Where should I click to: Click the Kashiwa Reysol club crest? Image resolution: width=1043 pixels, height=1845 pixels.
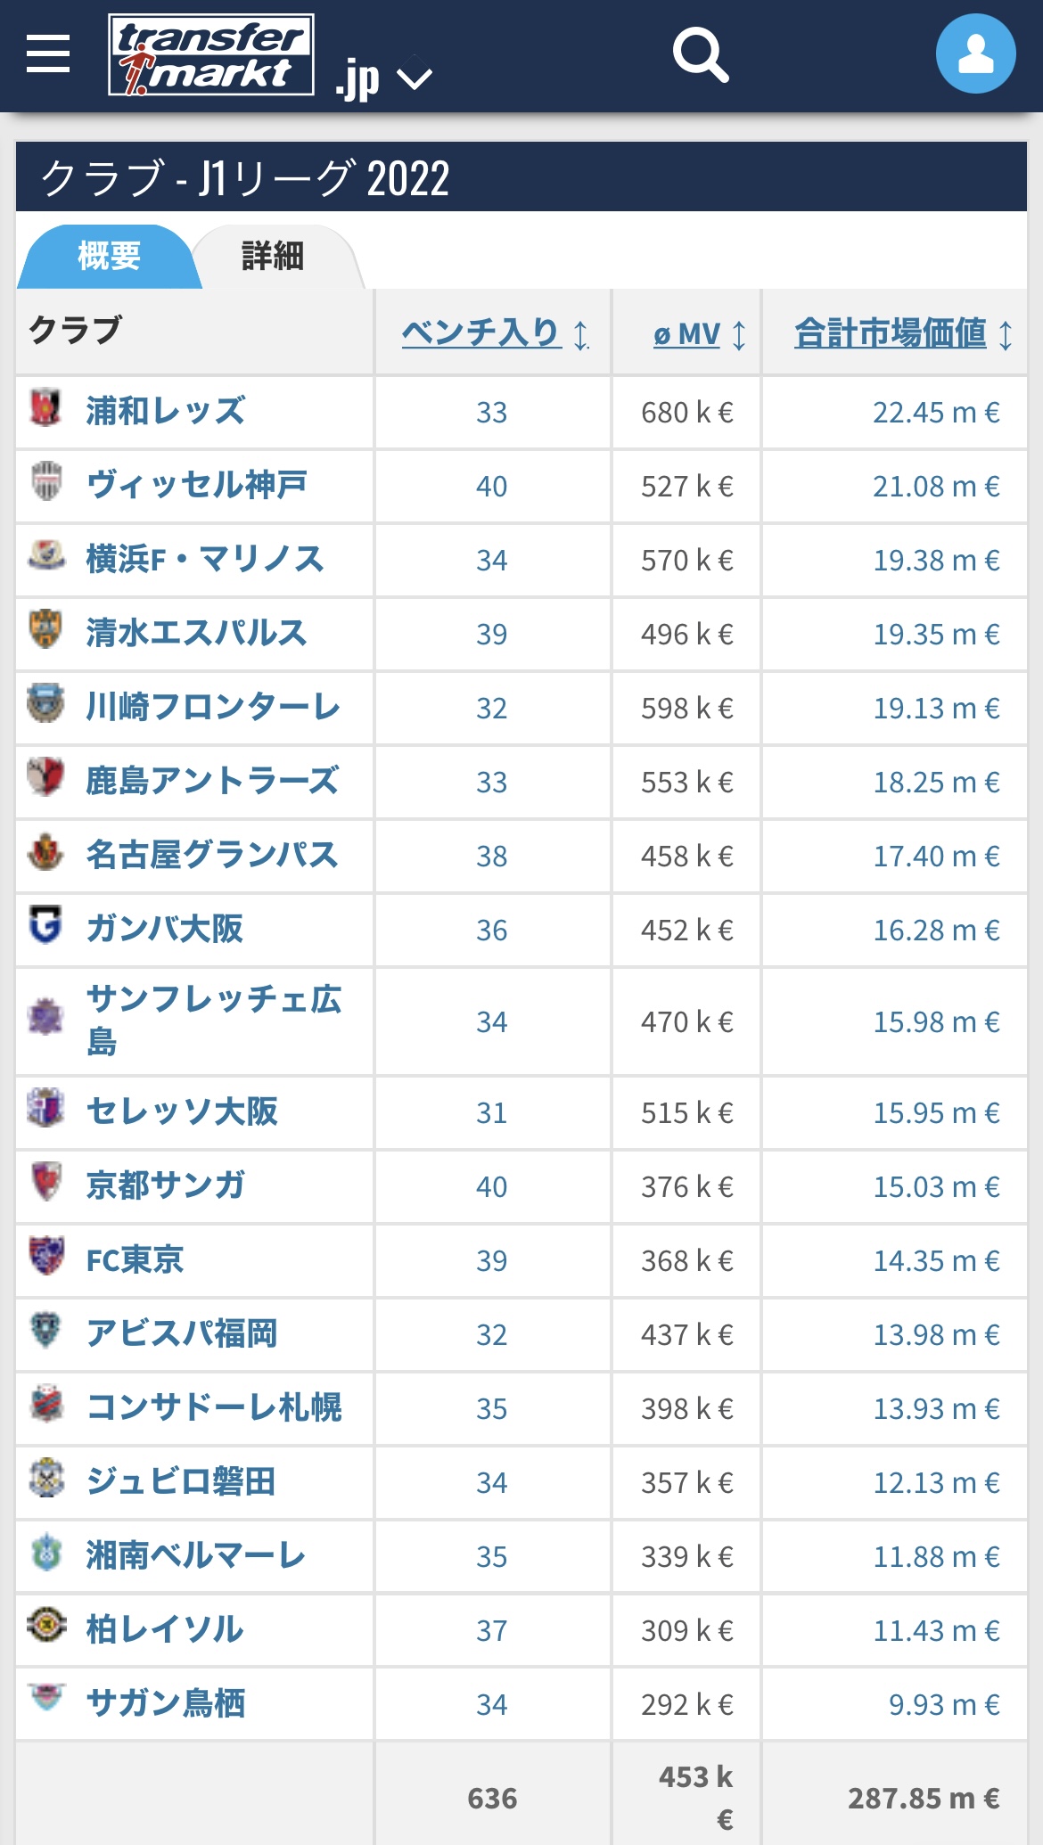[45, 1626]
